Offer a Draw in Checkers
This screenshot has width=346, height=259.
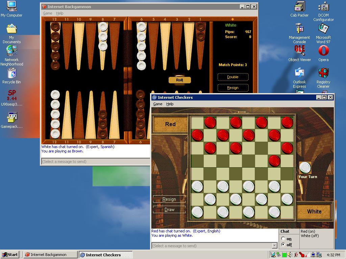pyautogui.click(x=169, y=210)
